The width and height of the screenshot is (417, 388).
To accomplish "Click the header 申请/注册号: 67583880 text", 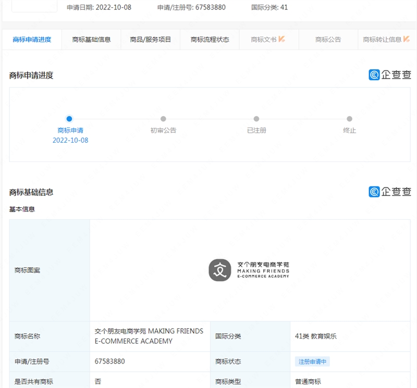I will pos(191,7).
